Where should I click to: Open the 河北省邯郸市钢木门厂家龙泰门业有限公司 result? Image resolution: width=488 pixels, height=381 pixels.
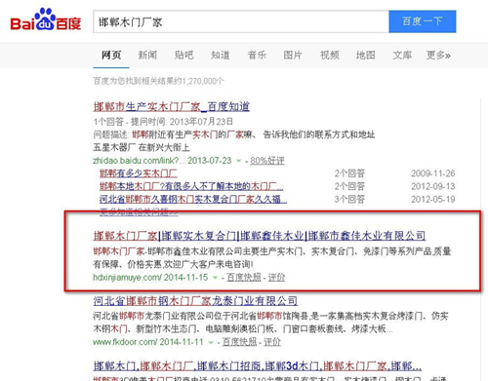click(195, 301)
